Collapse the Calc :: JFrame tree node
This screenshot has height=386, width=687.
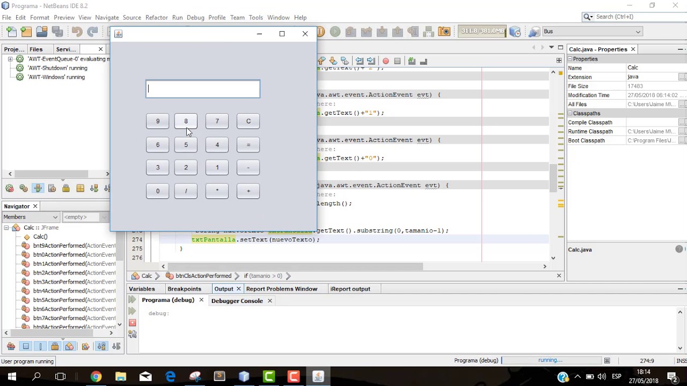pos(6,228)
